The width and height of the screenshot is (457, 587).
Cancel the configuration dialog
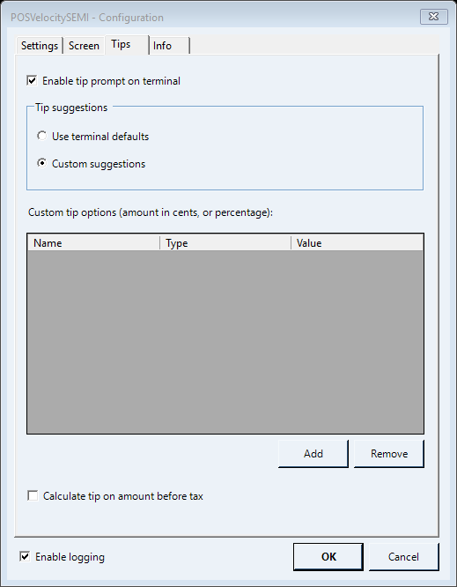pyautogui.click(x=403, y=557)
